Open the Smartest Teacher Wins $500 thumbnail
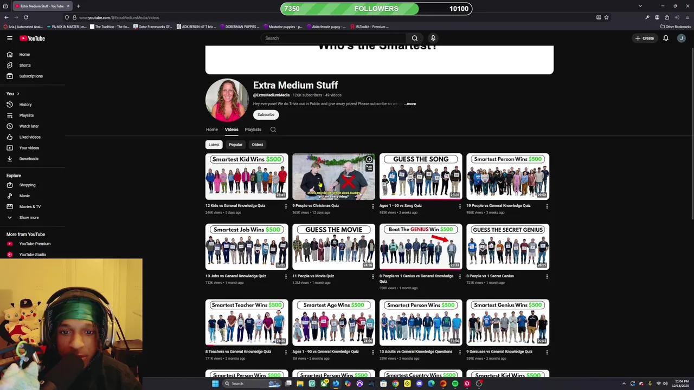This screenshot has width=694, height=390. click(x=247, y=322)
